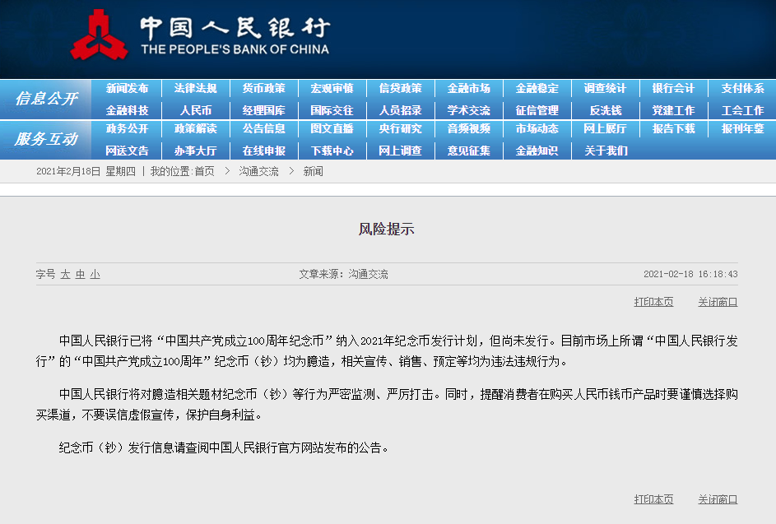Click 关闭窗口 beneath the article
Viewport: 776px width, 524px height.
pos(718,499)
